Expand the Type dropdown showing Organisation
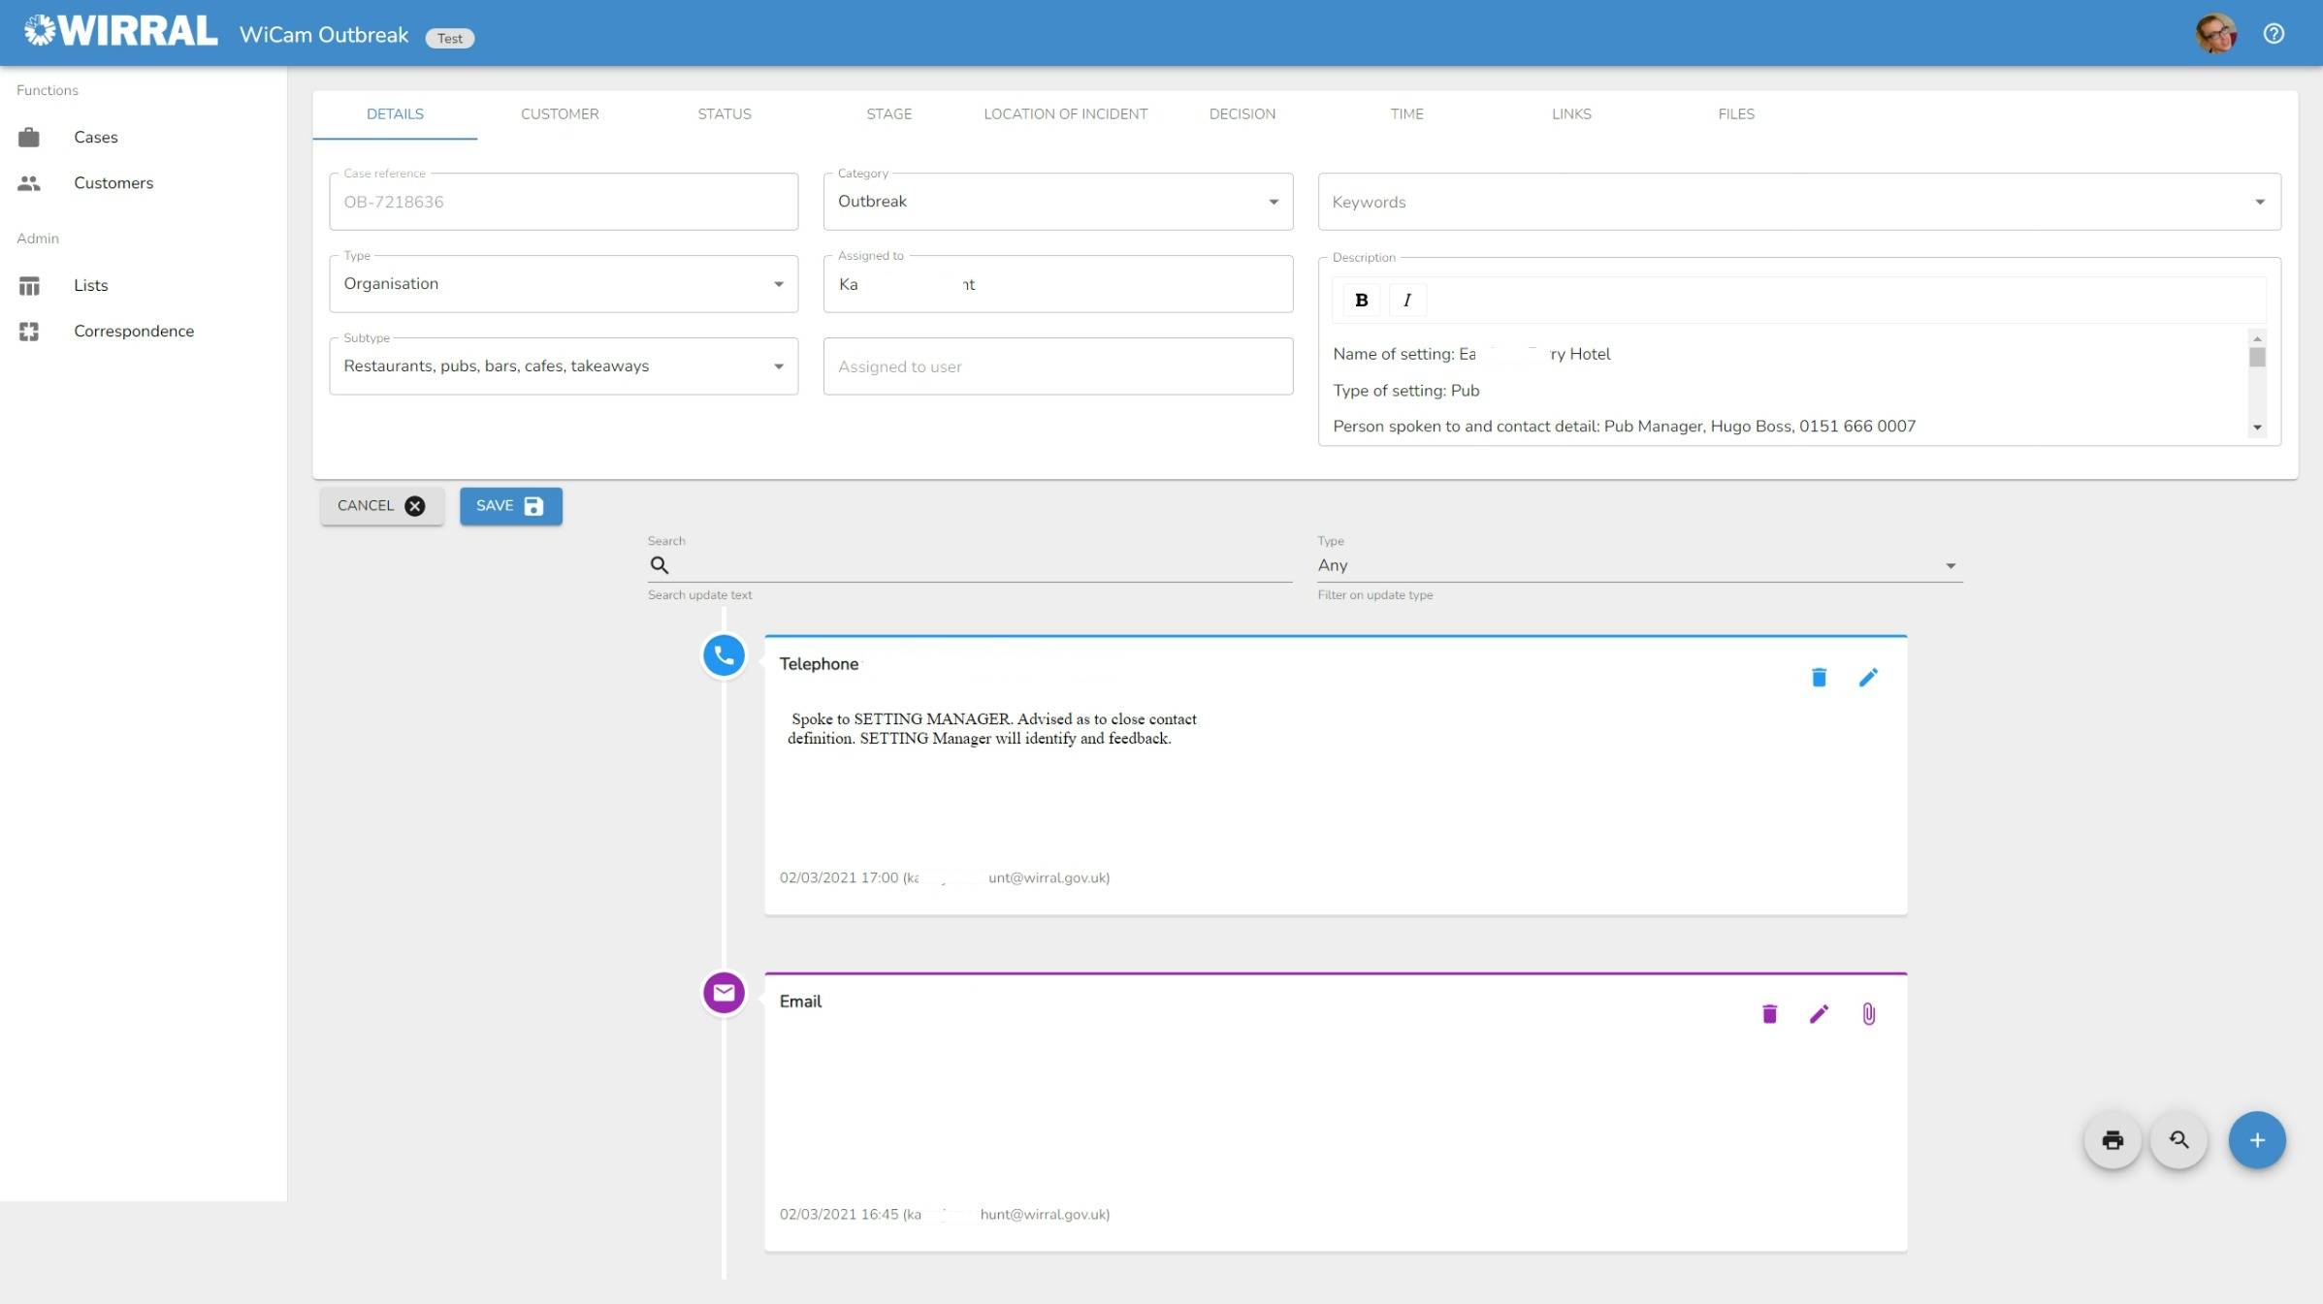This screenshot has width=2323, height=1304. click(x=564, y=284)
